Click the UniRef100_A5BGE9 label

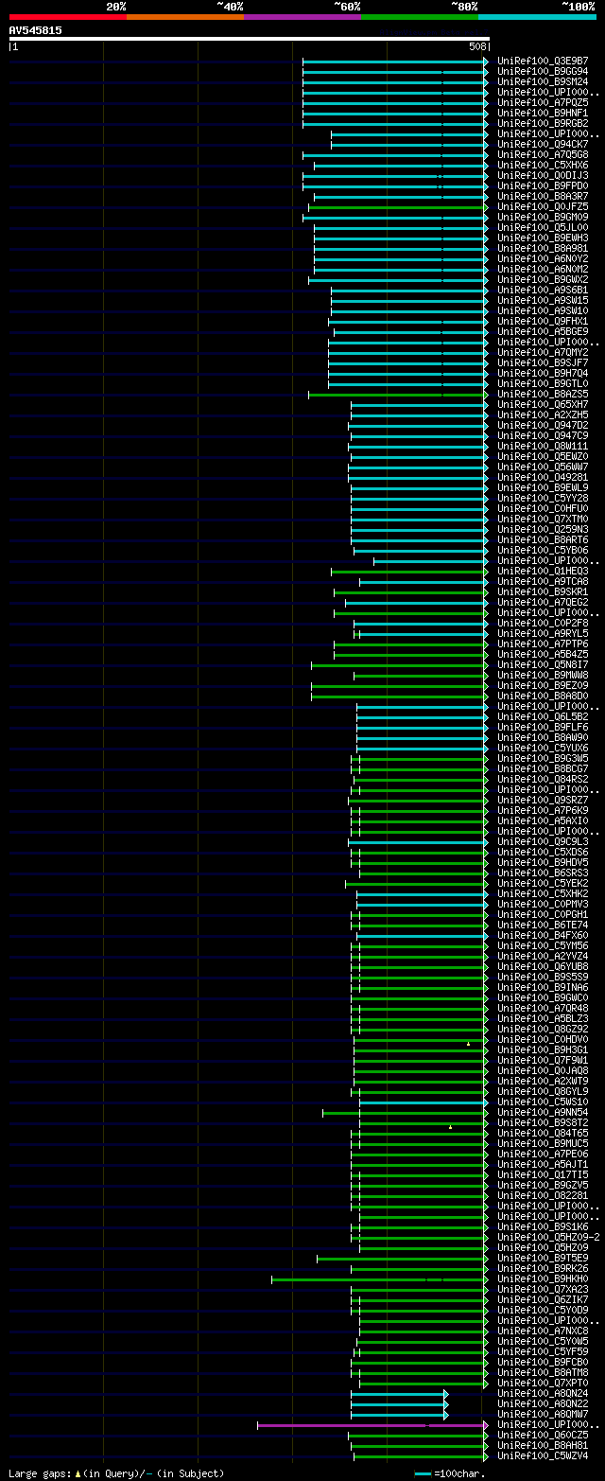(x=543, y=332)
